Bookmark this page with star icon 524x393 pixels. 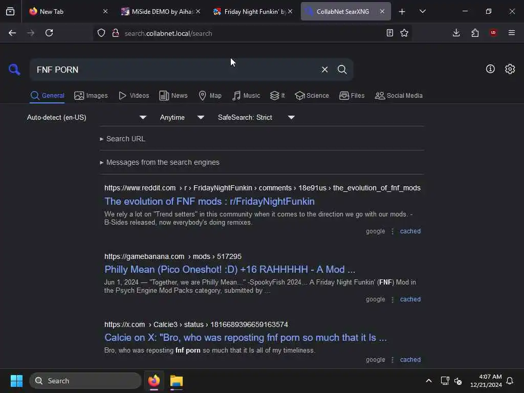point(404,33)
